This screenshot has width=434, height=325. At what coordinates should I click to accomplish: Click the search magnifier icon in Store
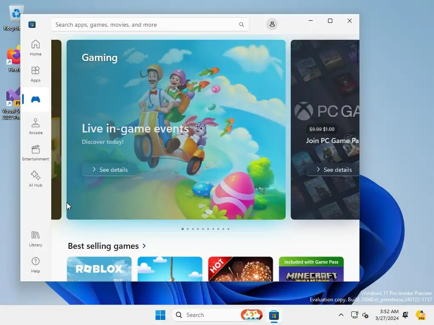coord(241,25)
